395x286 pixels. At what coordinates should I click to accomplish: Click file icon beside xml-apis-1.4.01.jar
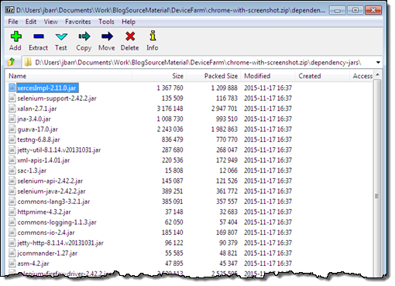(x=12, y=160)
